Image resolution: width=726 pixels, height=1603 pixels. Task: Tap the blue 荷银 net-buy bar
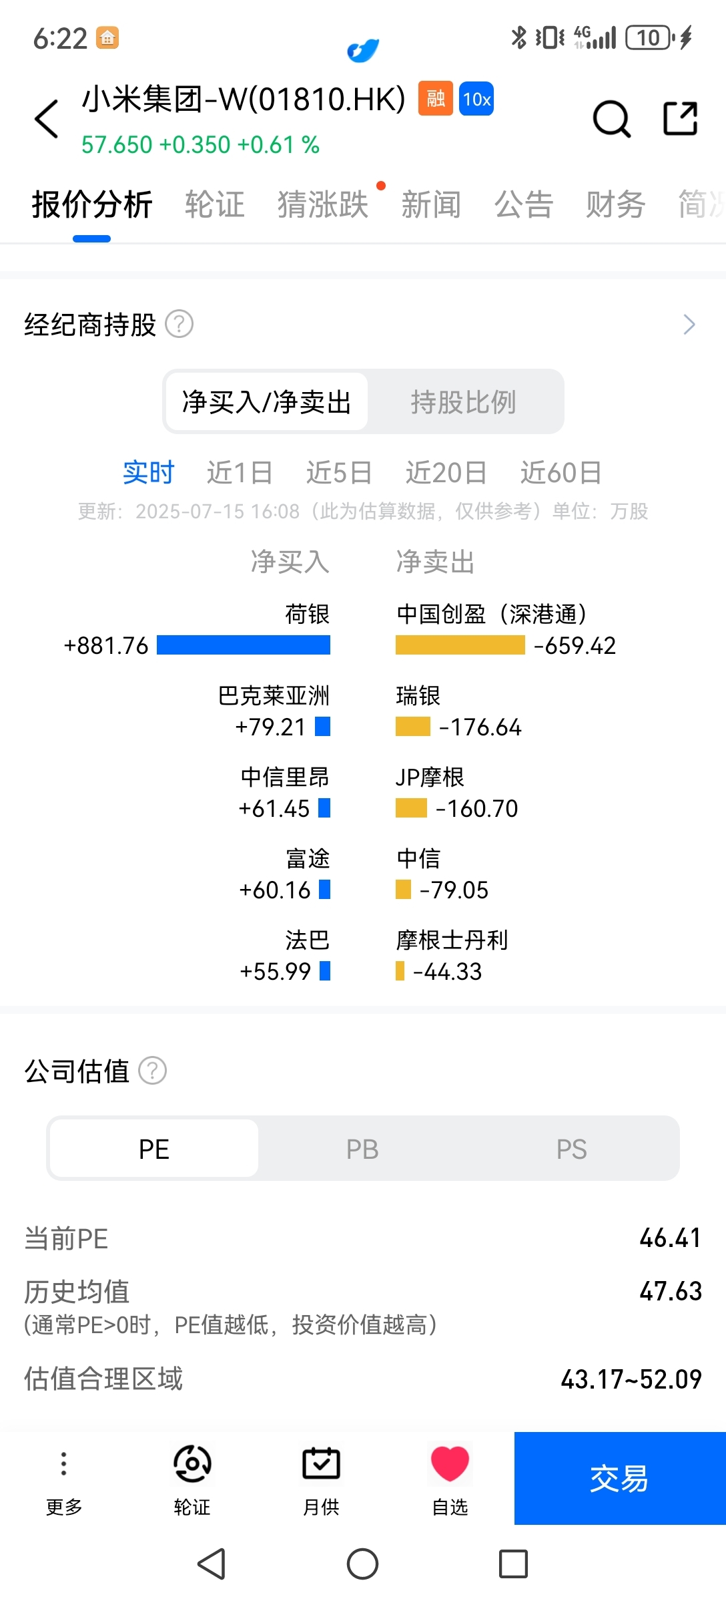click(244, 645)
